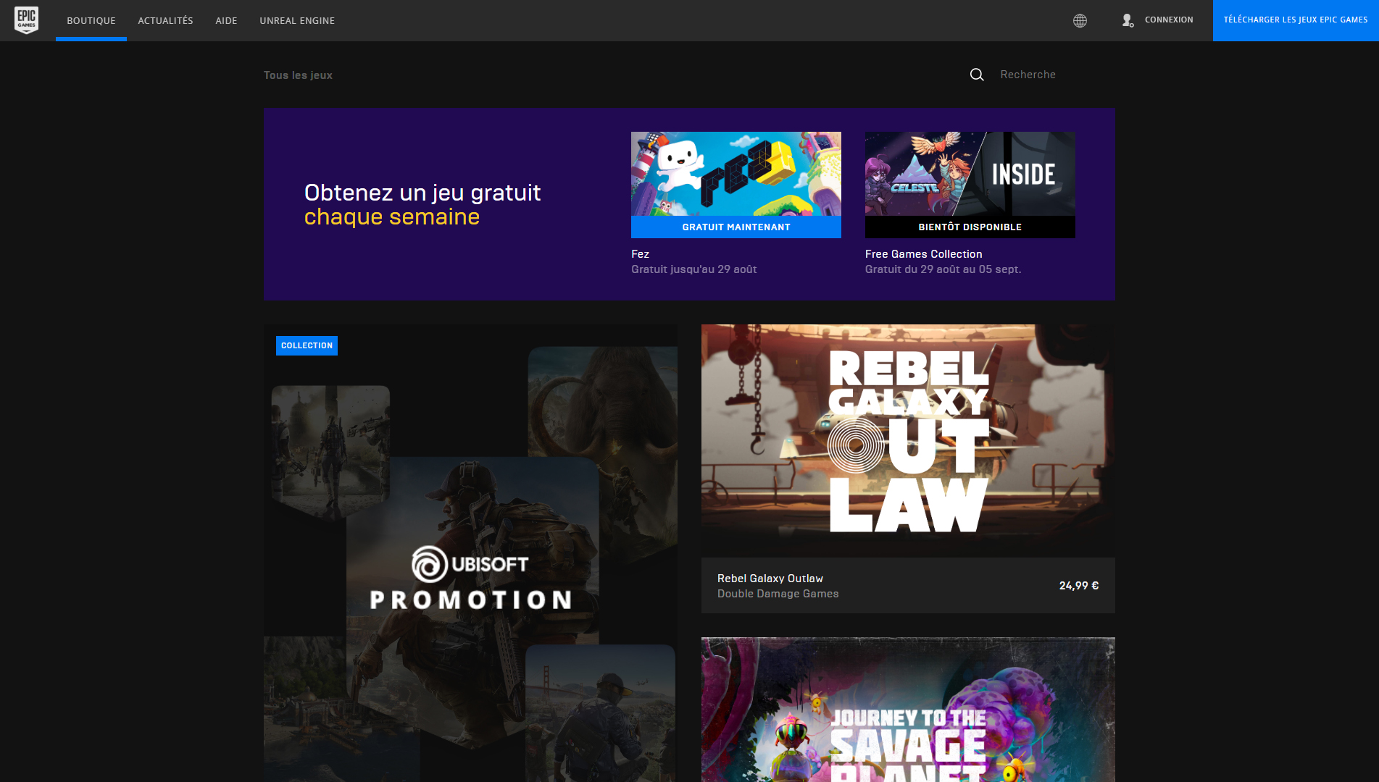Click Double Damage Games developer text
This screenshot has height=782, width=1379.
(x=778, y=594)
